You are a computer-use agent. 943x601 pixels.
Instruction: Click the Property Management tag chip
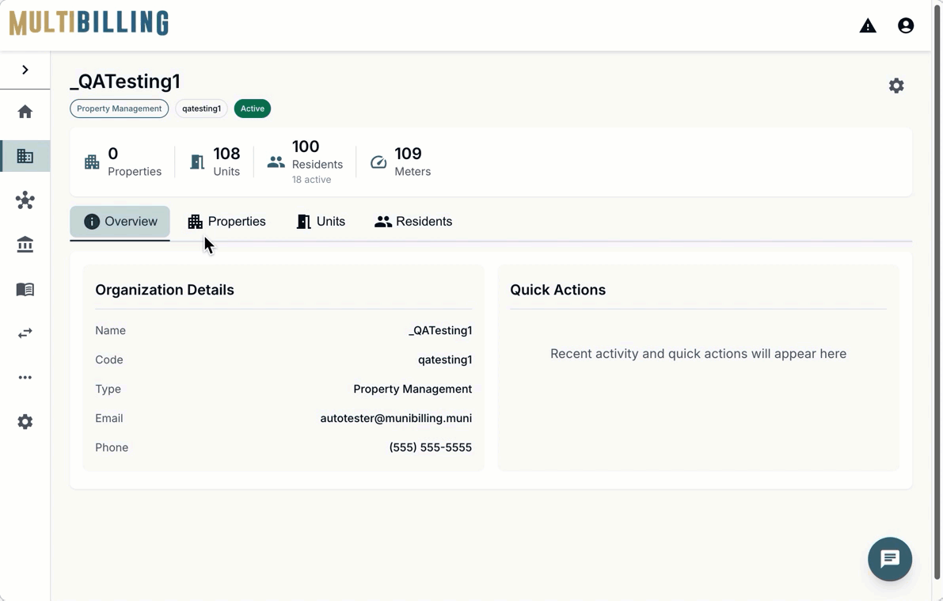pos(119,108)
